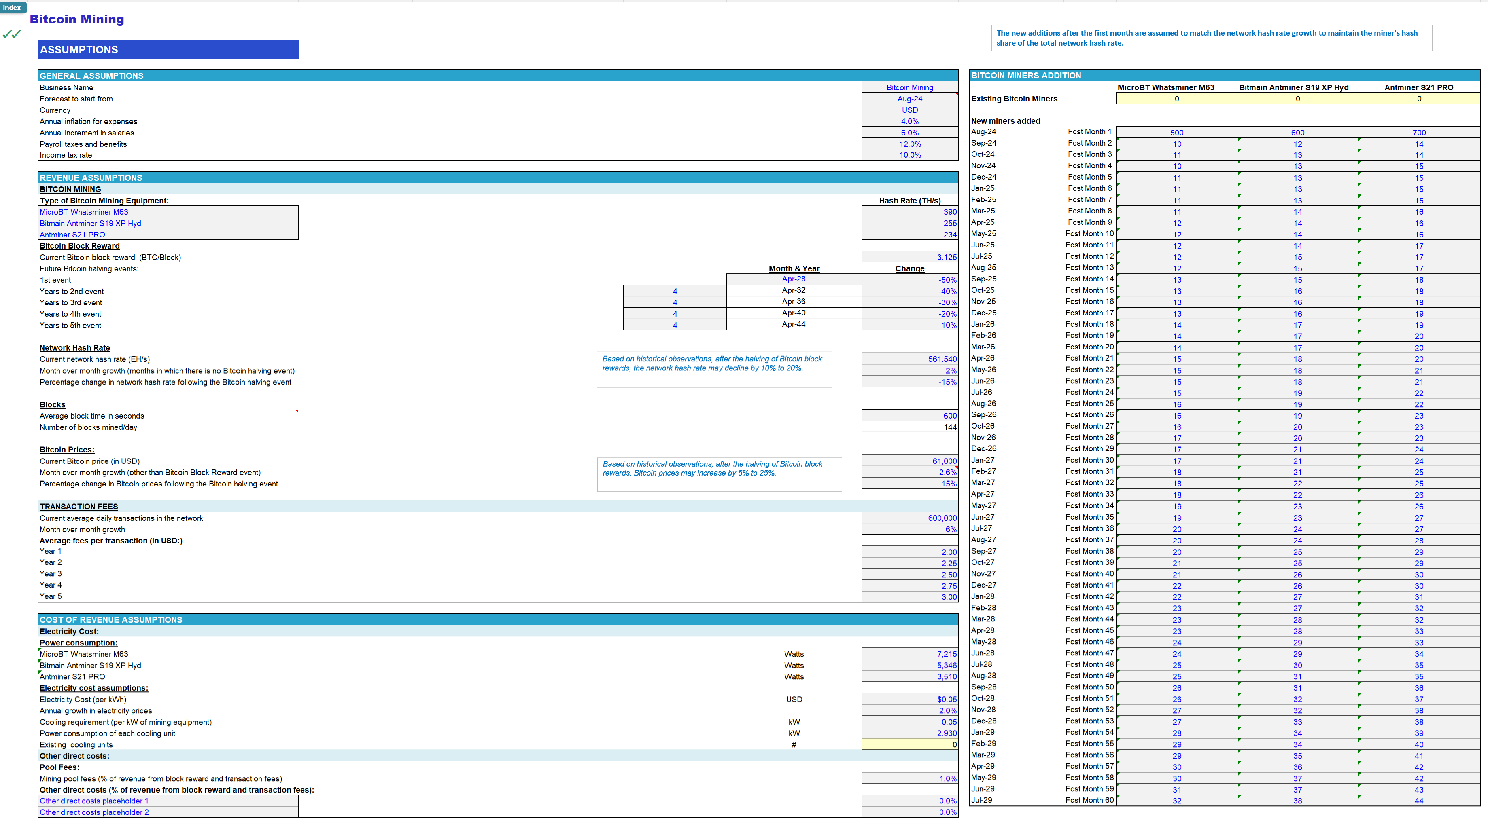Viewport: 1488px width, 818px height.
Task: Select the hash rate '255' cell
Action: tap(909, 223)
